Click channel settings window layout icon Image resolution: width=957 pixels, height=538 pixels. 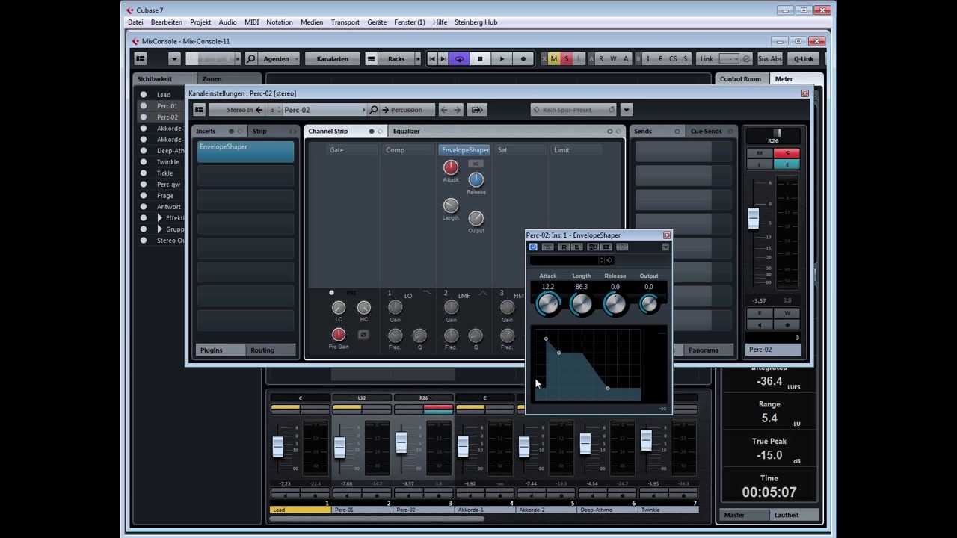click(199, 110)
